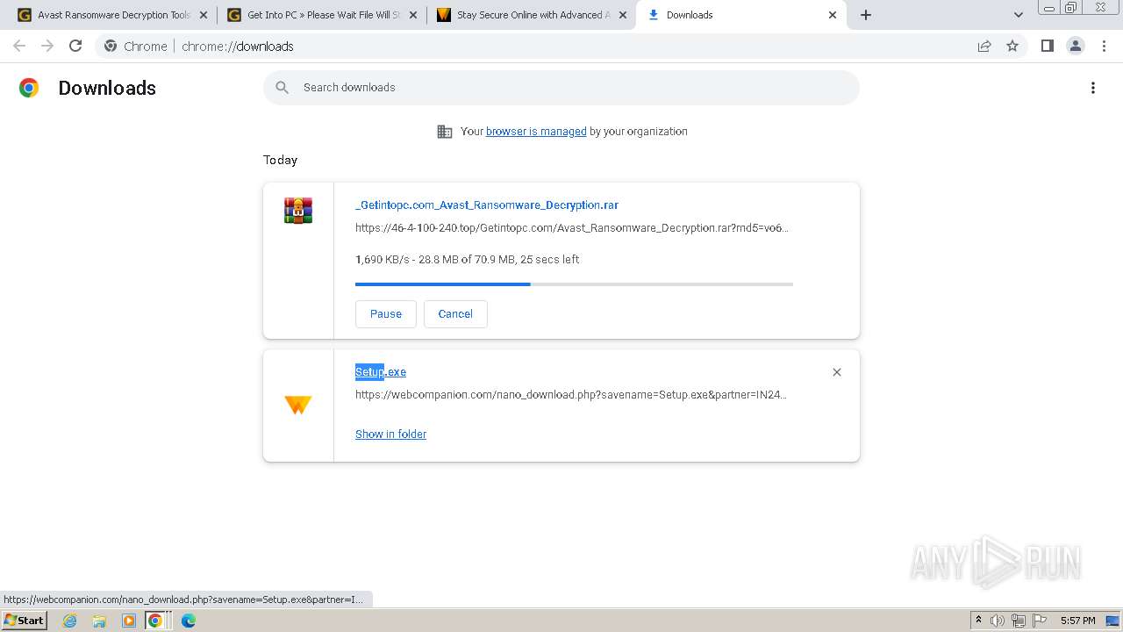Go back to the previous page

pyautogui.click(x=19, y=46)
